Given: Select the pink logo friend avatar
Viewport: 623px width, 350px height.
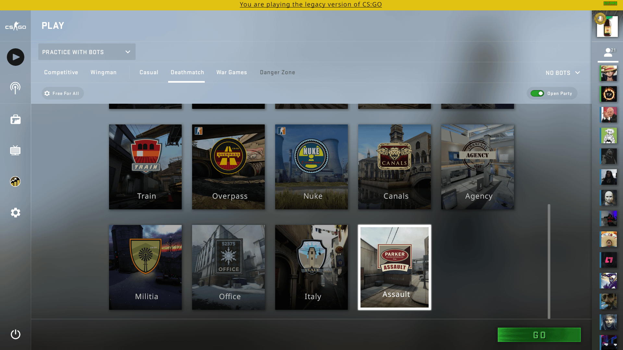Looking at the screenshot, I should coord(608,260).
